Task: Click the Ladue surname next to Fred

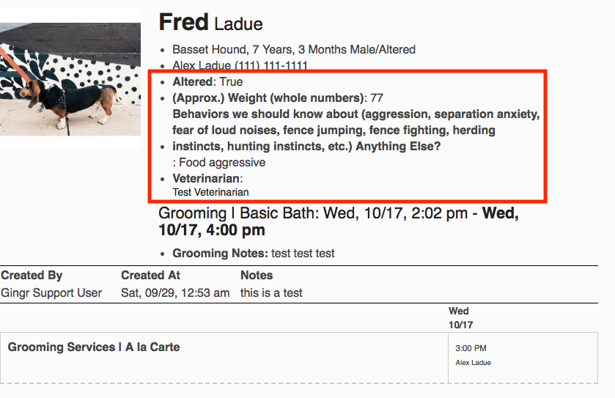Action: pyautogui.click(x=238, y=24)
